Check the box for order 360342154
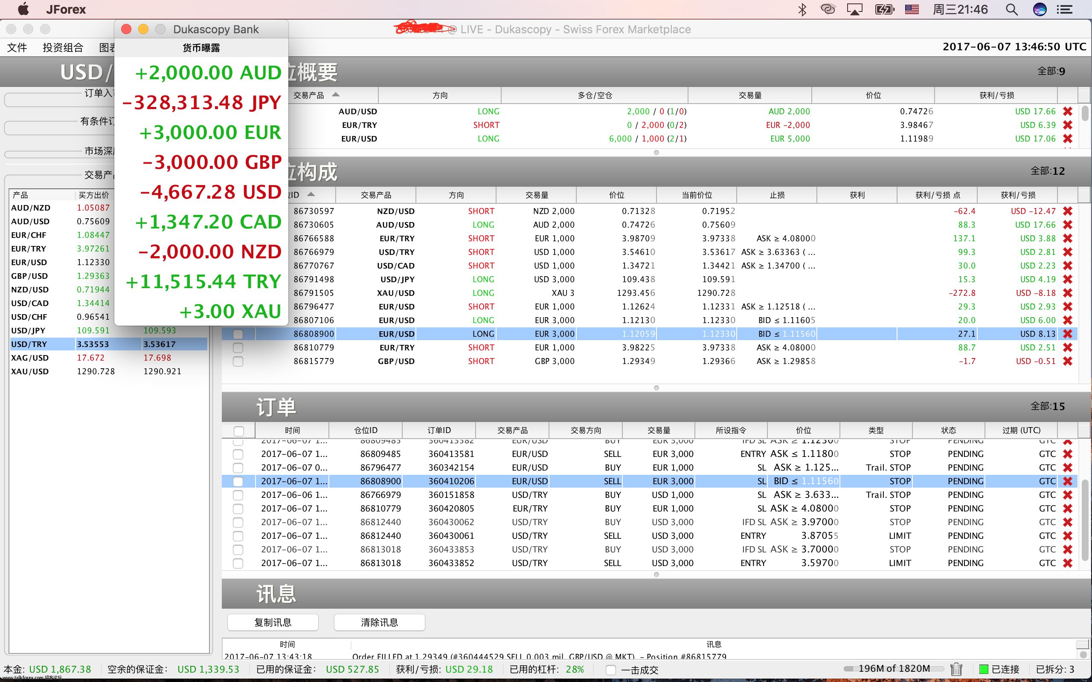 [238, 467]
